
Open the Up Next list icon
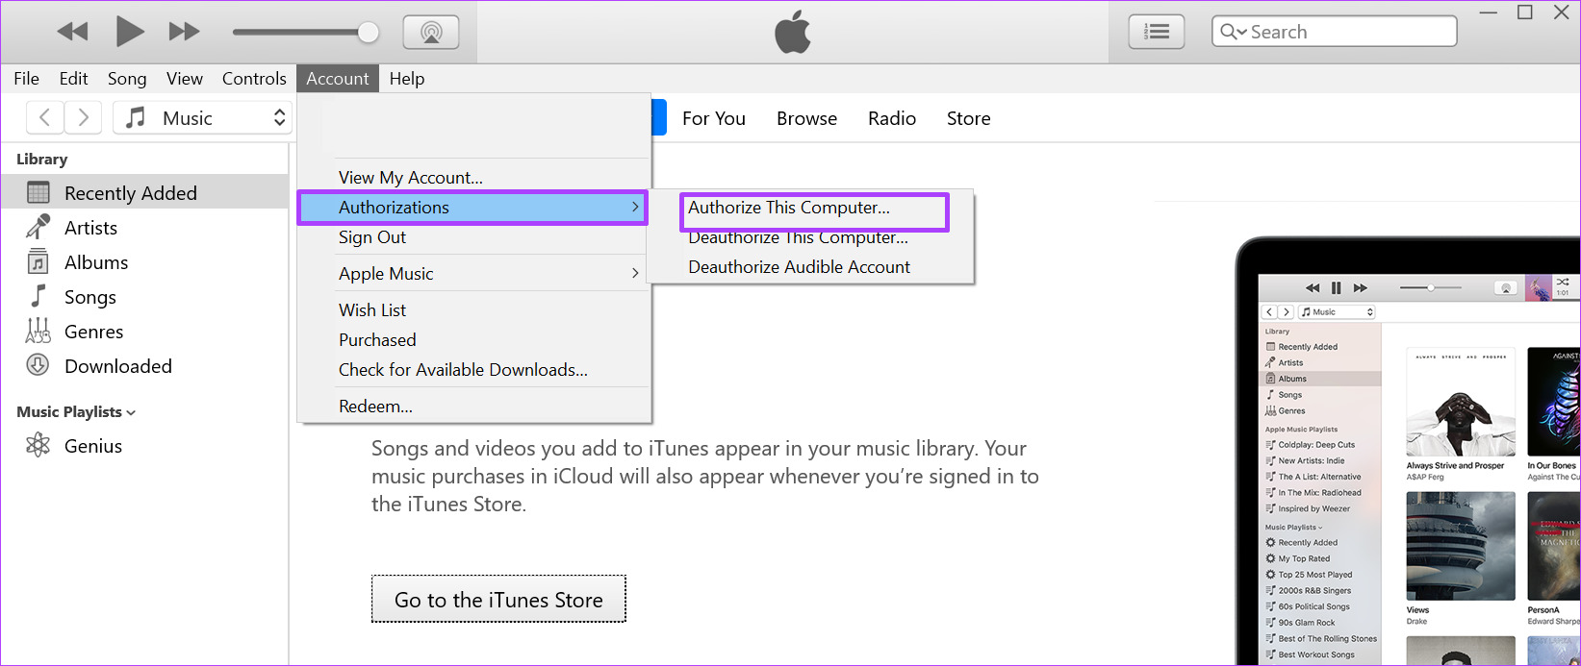tap(1156, 32)
